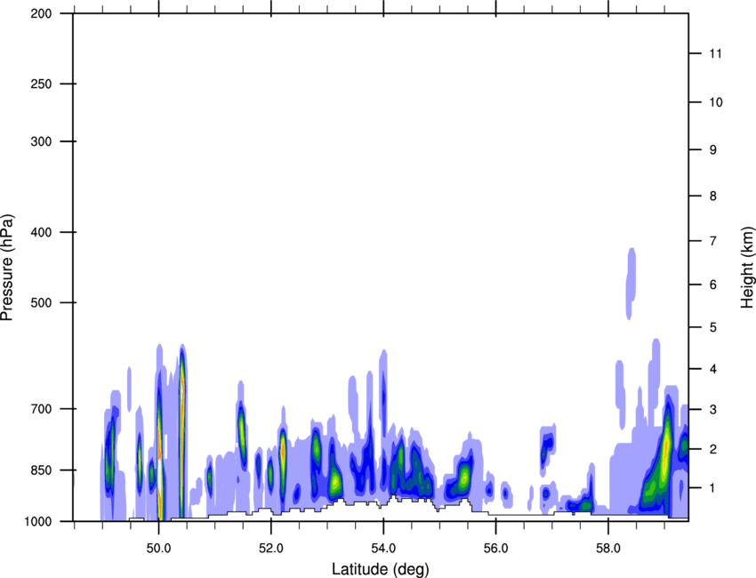
Task: Click the 700 pressure axis label
Action: click(41, 409)
